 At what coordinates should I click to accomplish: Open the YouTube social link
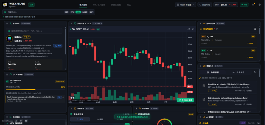(x=26, y=121)
